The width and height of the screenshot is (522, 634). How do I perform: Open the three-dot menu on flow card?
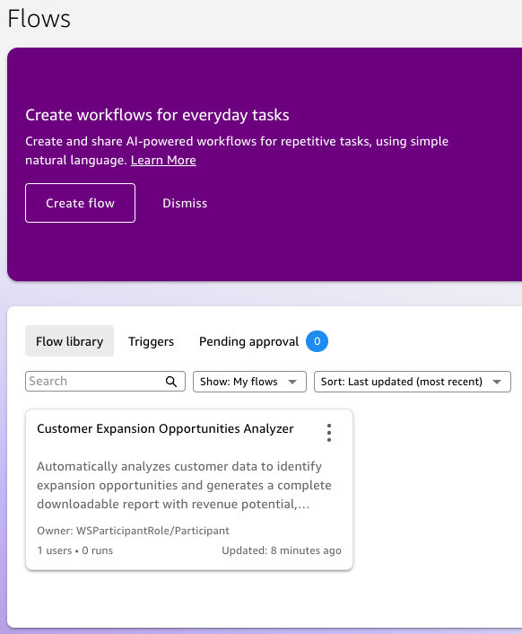(329, 433)
